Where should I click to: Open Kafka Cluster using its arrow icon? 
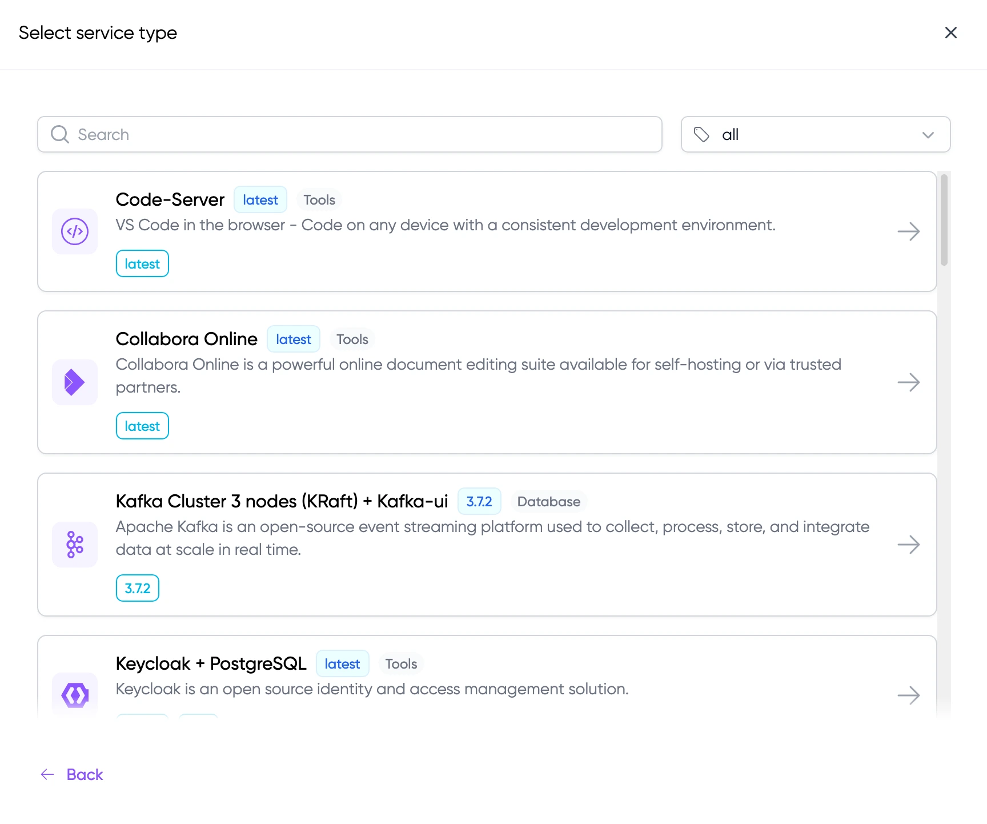[908, 545]
